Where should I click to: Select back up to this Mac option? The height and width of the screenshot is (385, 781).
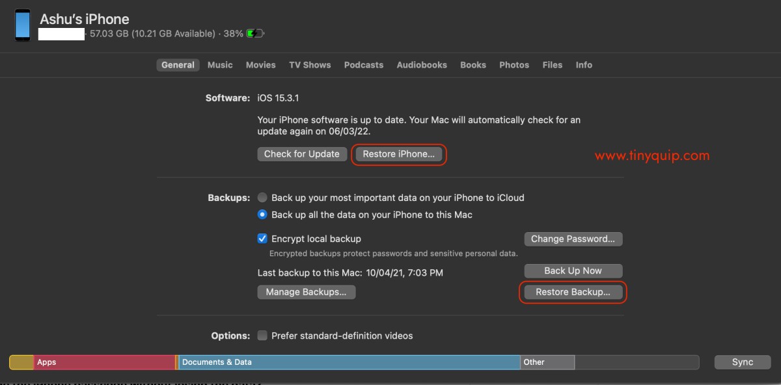point(262,215)
